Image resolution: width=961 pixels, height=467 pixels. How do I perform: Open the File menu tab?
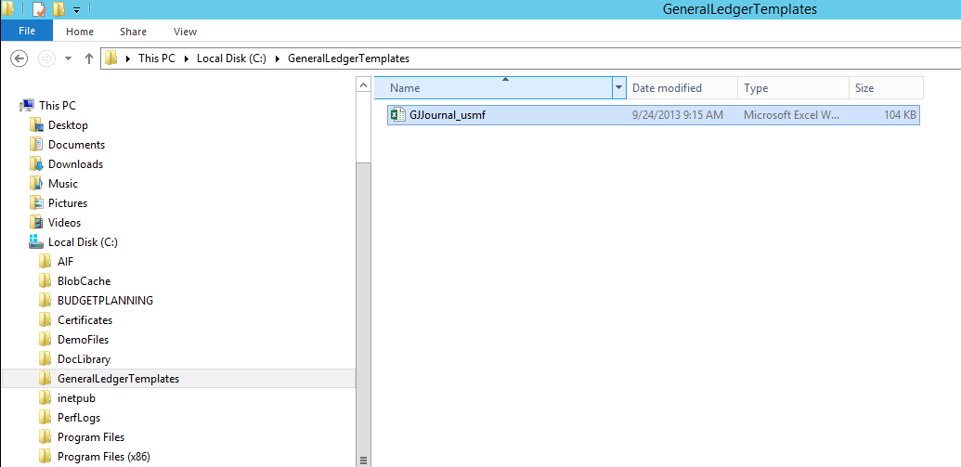(27, 32)
